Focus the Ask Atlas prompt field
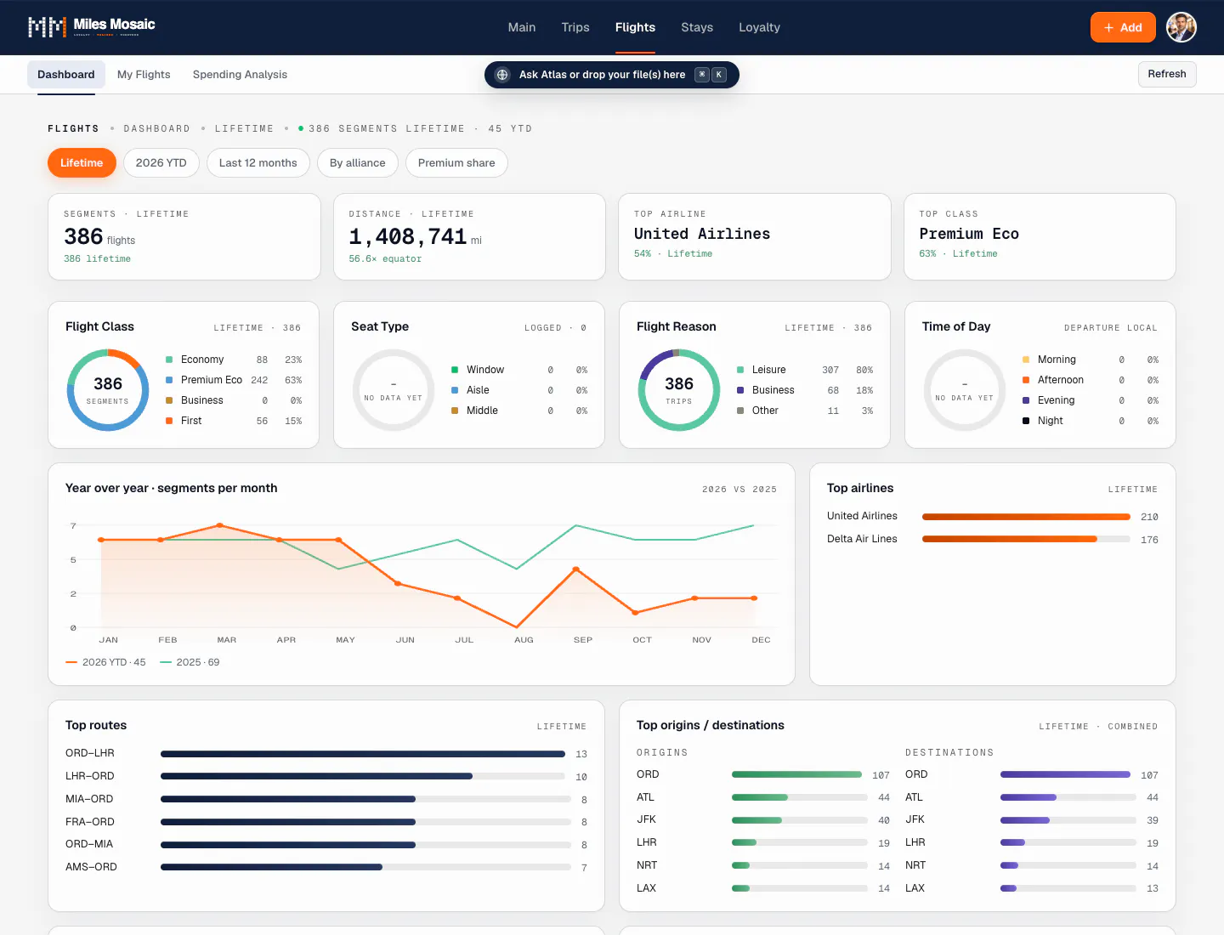1224x935 pixels. pyautogui.click(x=612, y=75)
